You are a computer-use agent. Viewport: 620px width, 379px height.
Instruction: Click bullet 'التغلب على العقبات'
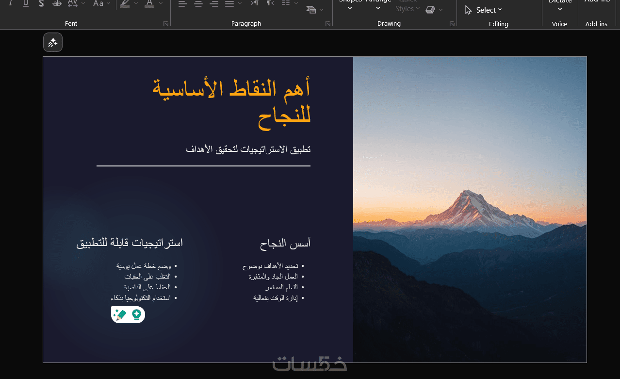pyautogui.click(x=147, y=277)
